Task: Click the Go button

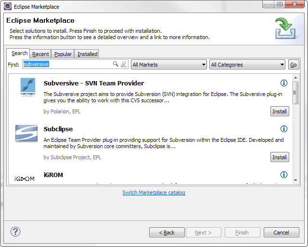Action: (x=294, y=65)
